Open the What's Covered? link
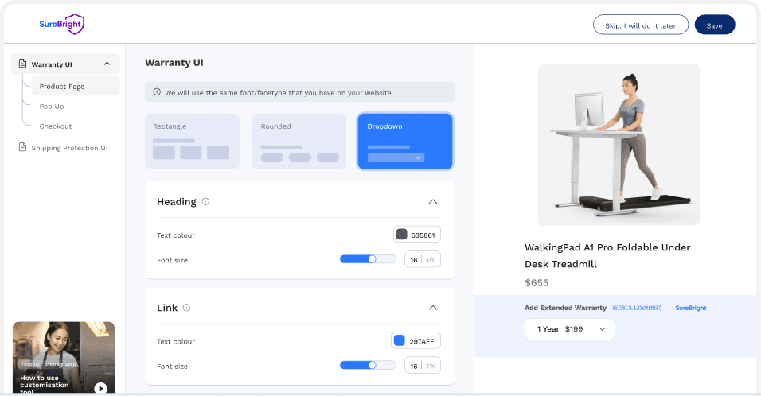 point(636,307)
